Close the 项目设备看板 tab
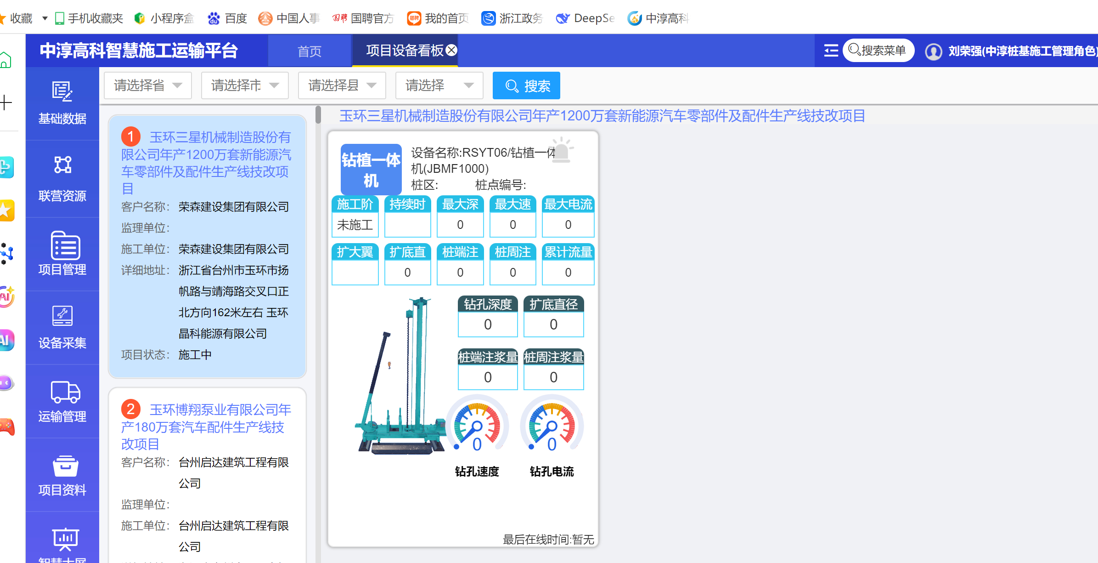1098x563 pixels. pos(452,50)
